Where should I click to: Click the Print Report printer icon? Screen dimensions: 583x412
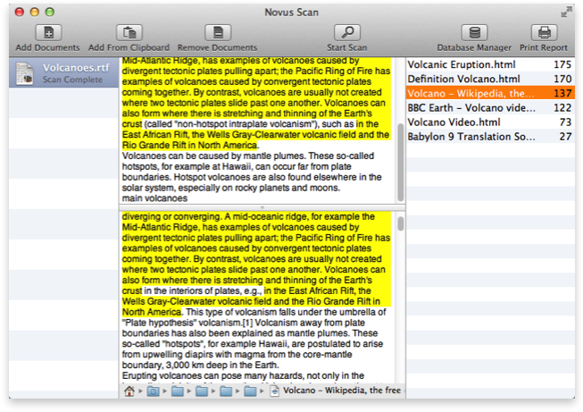pos(544,33)
